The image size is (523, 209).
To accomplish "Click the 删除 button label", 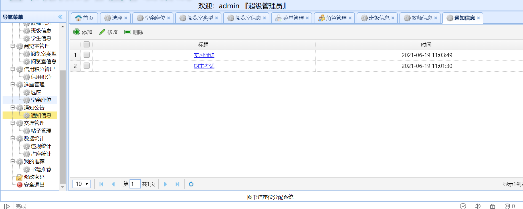I will click(x=138, y=32).
